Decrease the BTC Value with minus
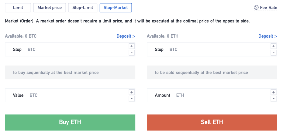Screen dimensions: 283x139 [x=132, y=98]
